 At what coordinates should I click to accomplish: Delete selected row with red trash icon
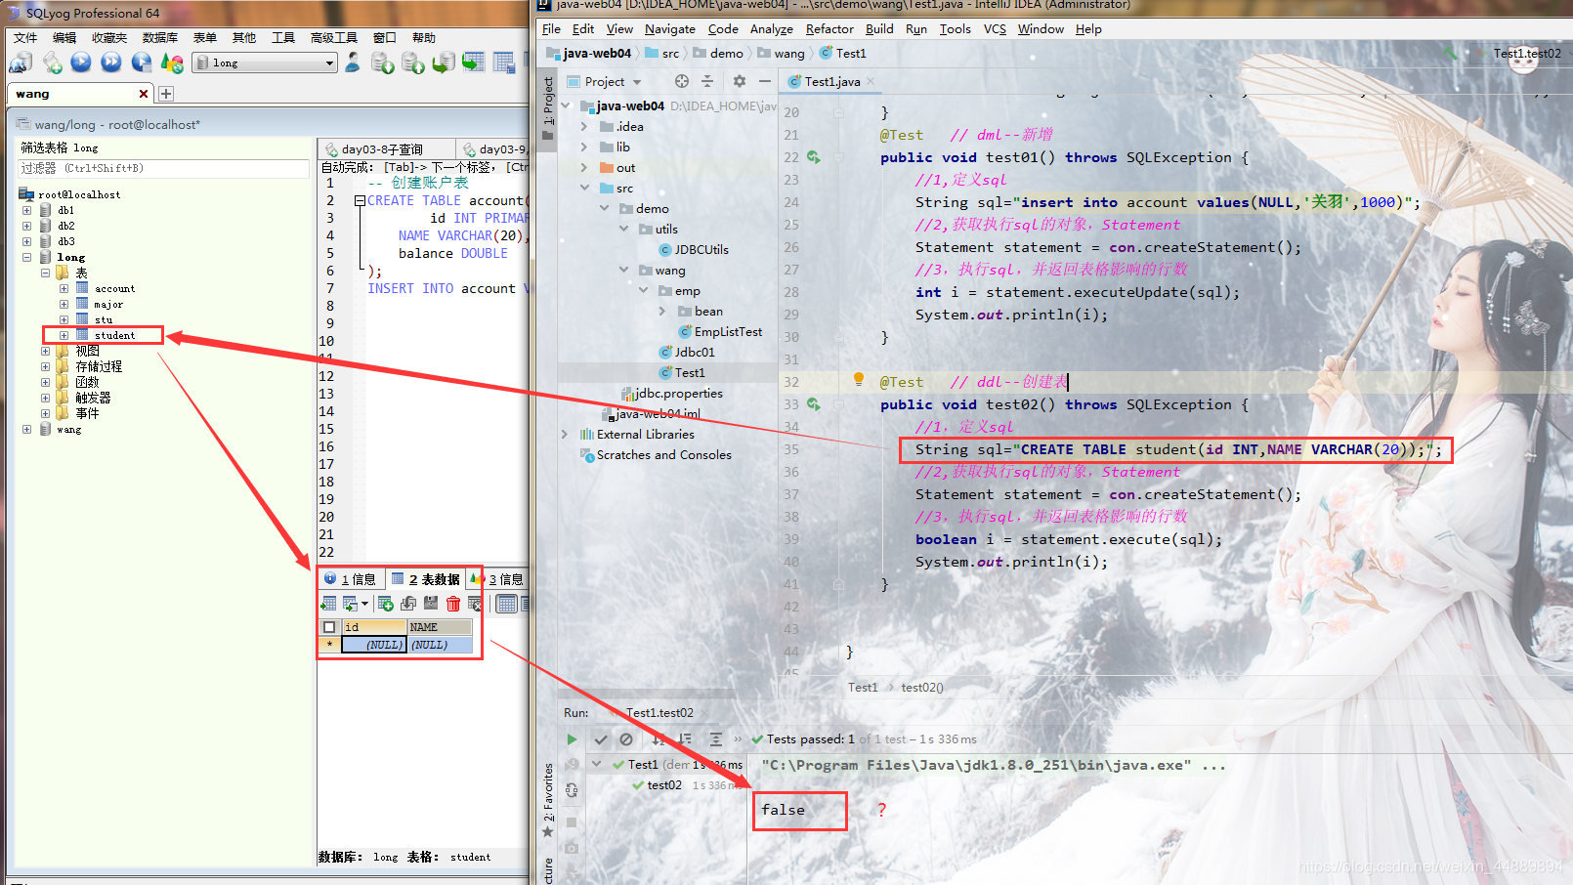(x=453, y=604)
